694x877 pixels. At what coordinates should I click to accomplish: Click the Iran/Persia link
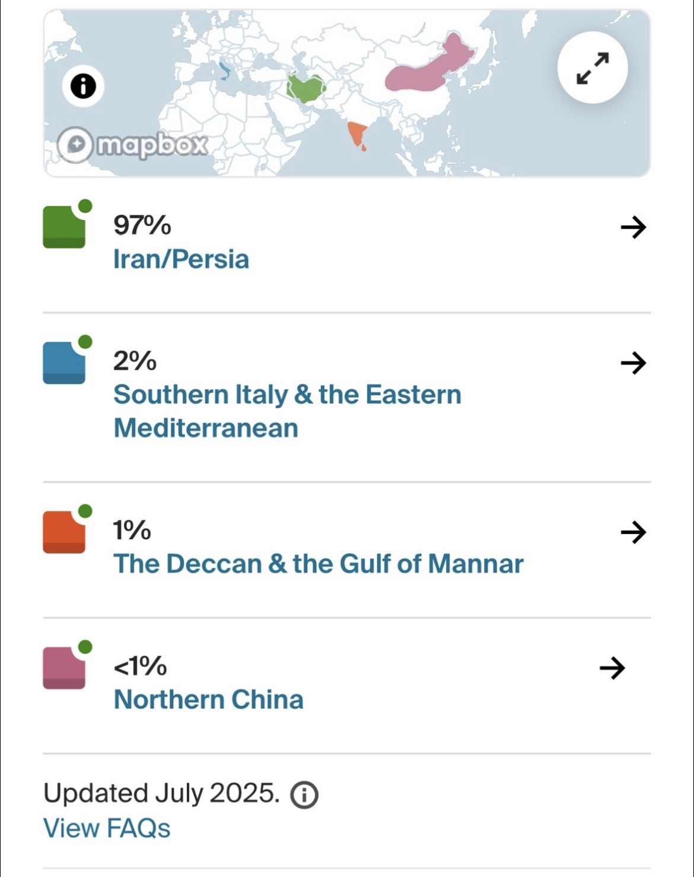pos(181,259)
